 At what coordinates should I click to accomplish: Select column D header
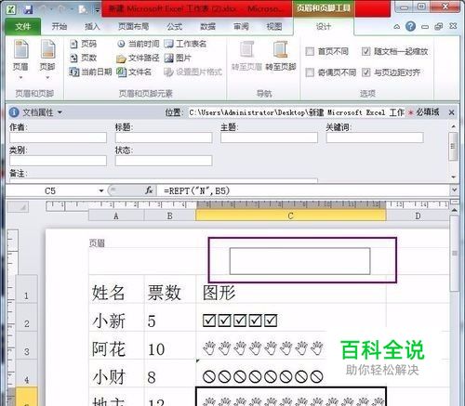tap(418, 216)
